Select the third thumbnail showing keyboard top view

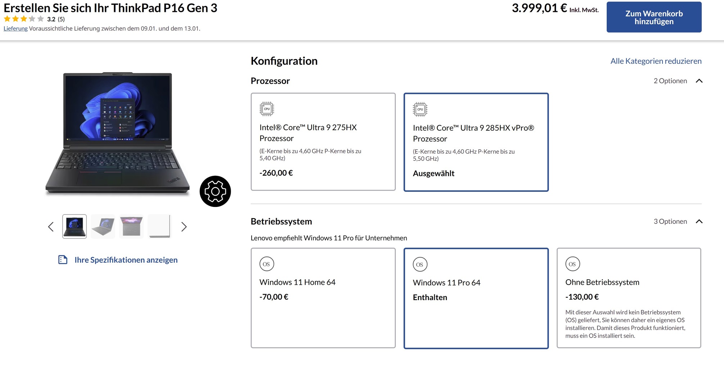tap(131, 227)
